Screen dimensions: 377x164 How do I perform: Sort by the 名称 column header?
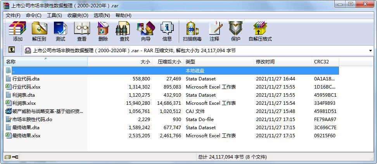tap(46, 62)
